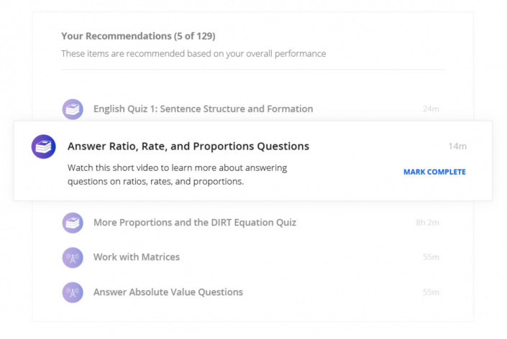Click the DIRT Equation Quiz icon
The image size is (507, 339).
coord(72,223)
